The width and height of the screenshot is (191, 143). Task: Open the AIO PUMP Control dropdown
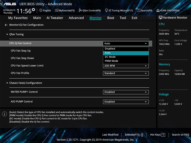[126, 102]
